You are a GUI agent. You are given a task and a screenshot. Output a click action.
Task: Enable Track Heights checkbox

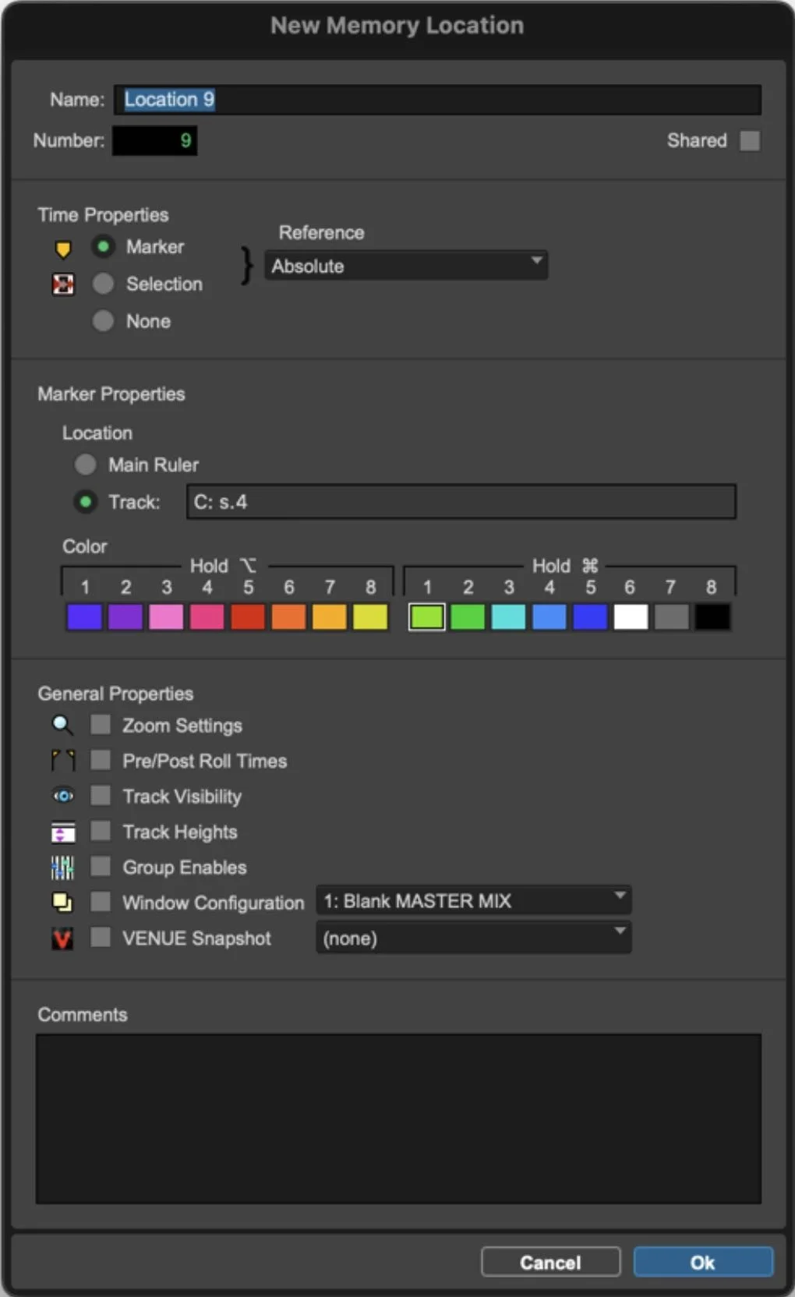pos(101,831)
